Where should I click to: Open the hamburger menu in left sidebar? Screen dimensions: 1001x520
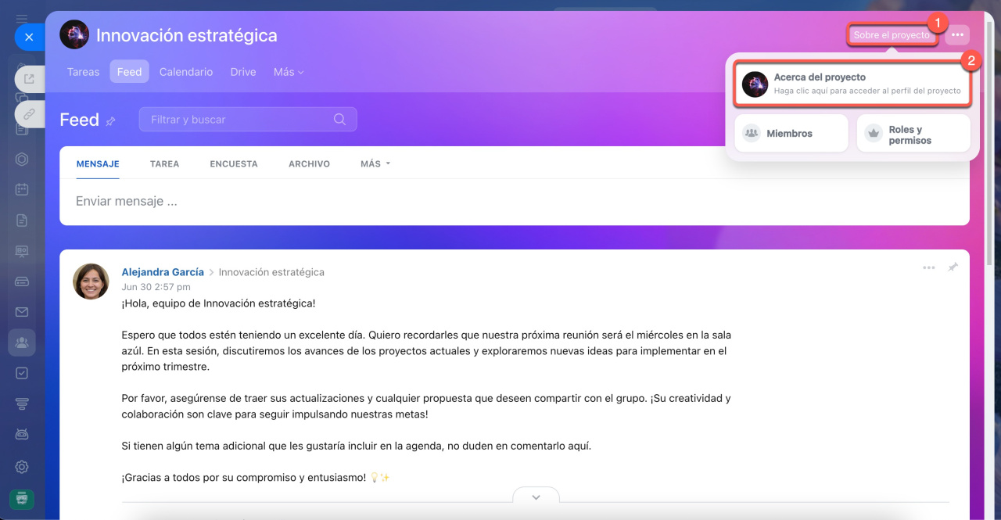22,18
